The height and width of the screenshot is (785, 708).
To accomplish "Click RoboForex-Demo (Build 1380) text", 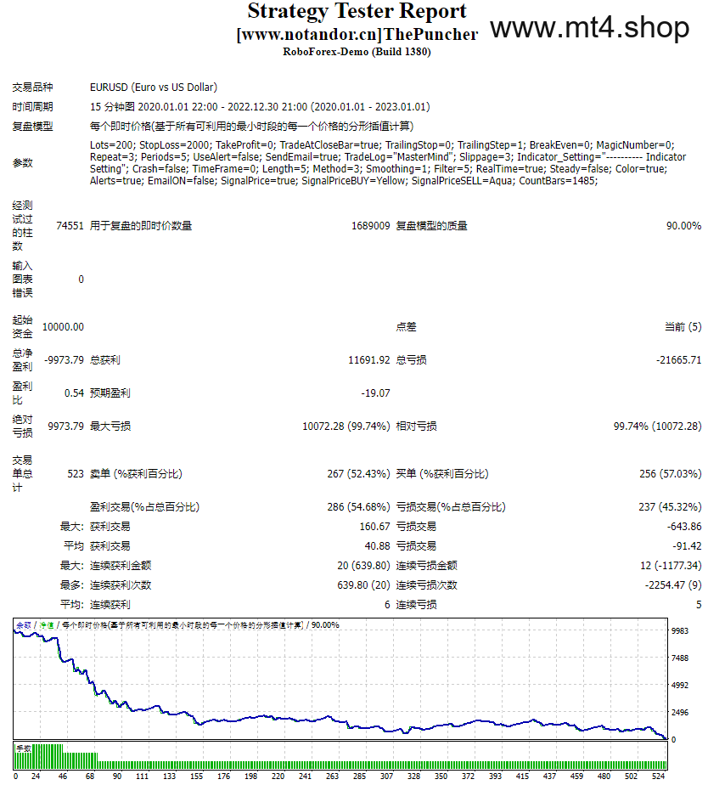I will (x=357, y=52).
